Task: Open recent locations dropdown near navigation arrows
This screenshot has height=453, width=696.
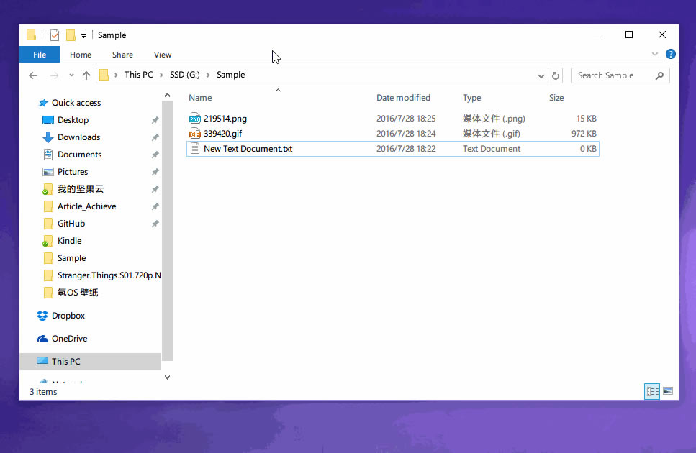Action: click(x=71, y=75)
